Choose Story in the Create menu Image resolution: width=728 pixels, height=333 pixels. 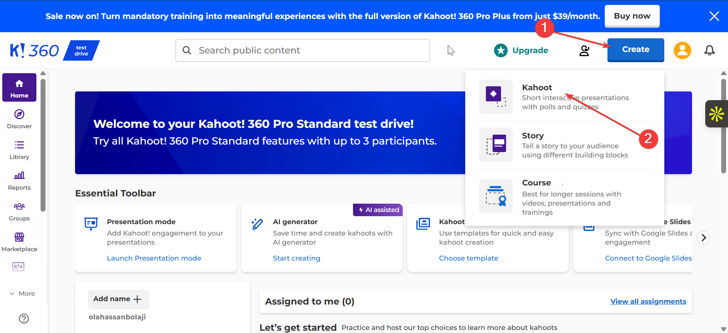tap(533, 136)
